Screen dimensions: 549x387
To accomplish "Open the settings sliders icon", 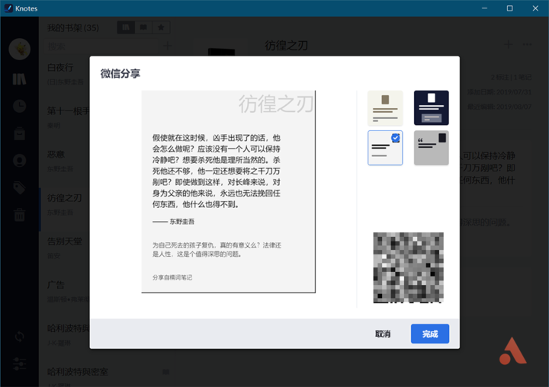I will pyautogui.click(x=20, y=364).
